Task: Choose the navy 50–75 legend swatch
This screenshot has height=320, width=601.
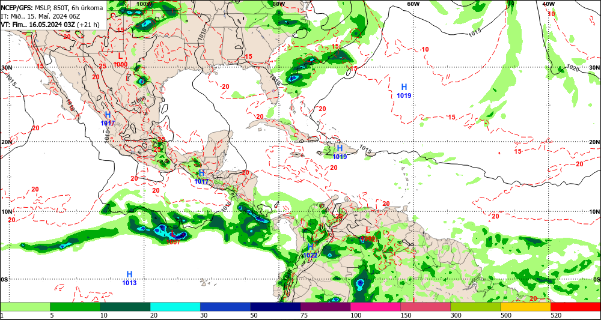Action: coord(275,307)
